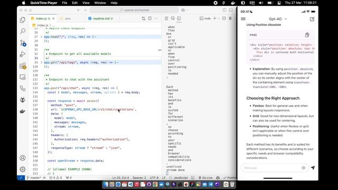This screenshot has height=190, width=338.
Task: Click the Prettier status bar item
Action: tap(230, 178)
